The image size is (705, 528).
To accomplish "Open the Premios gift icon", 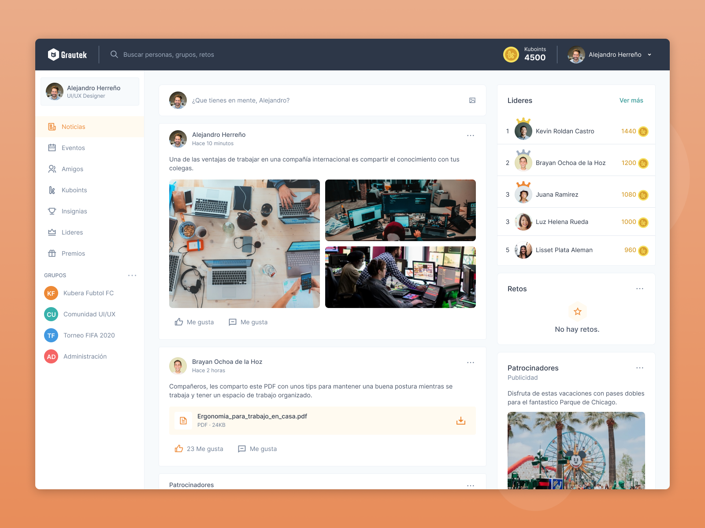I will (52, 253).
